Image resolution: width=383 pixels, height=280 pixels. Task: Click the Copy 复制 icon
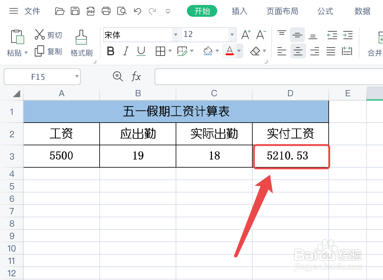48,52
